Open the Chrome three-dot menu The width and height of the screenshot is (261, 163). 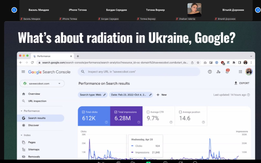tap(251, 63)
